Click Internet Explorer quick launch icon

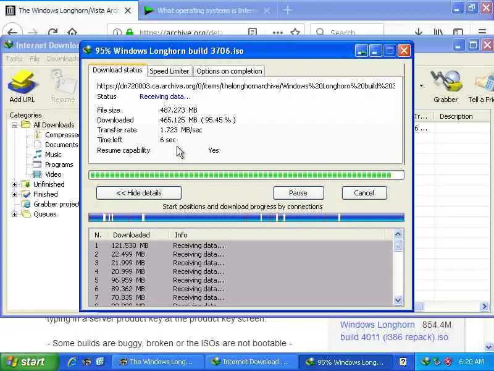click(72, 361)
